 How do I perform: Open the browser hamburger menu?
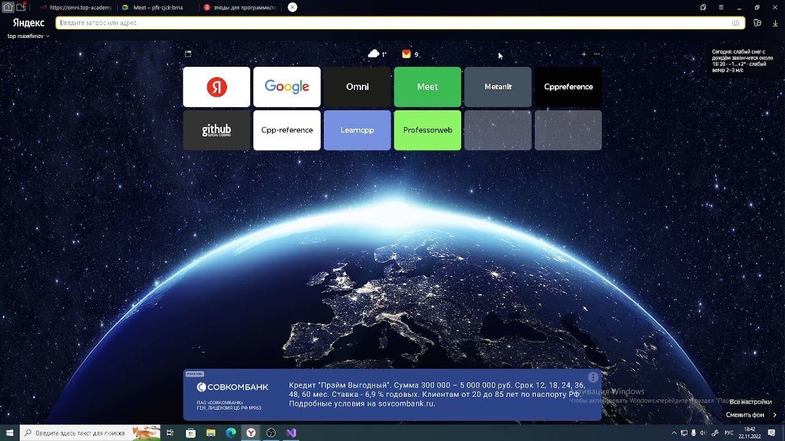[721, 7]
